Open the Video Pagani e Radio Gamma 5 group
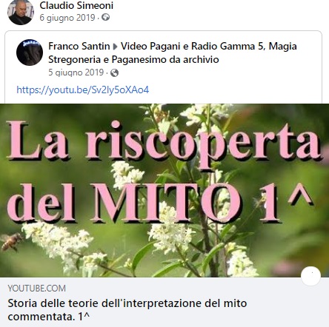Screen dimensions: 329x327 (173, 53)
